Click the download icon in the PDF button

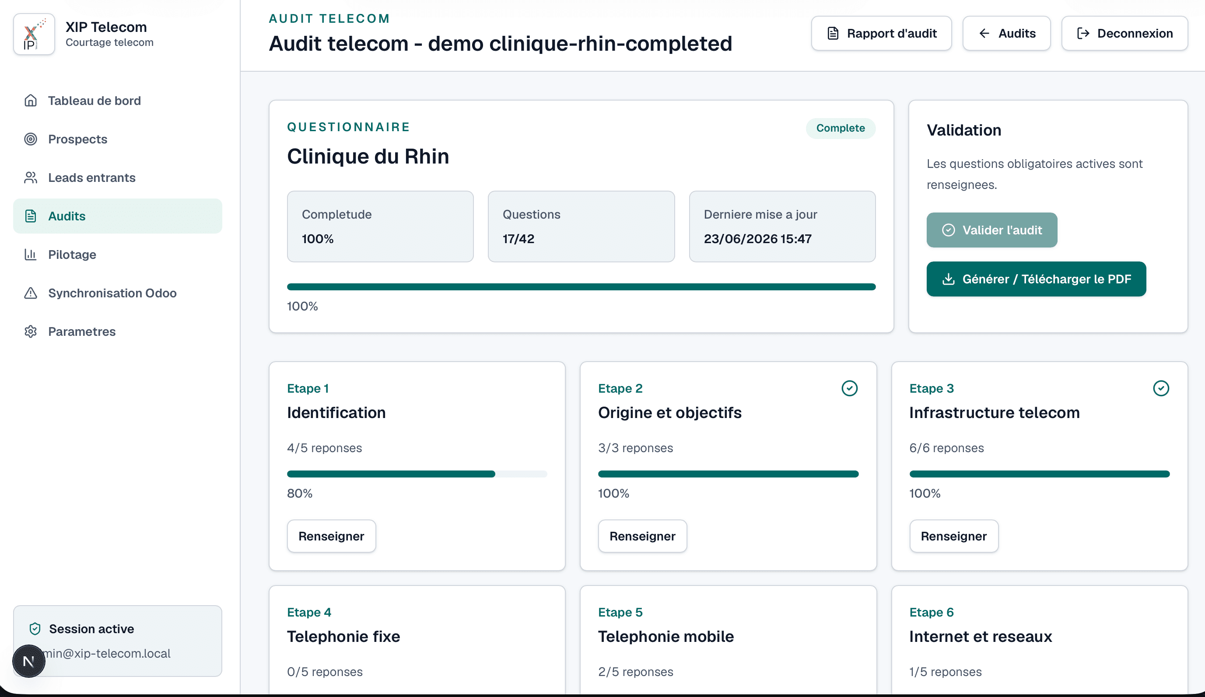click(x=948, y=279)
